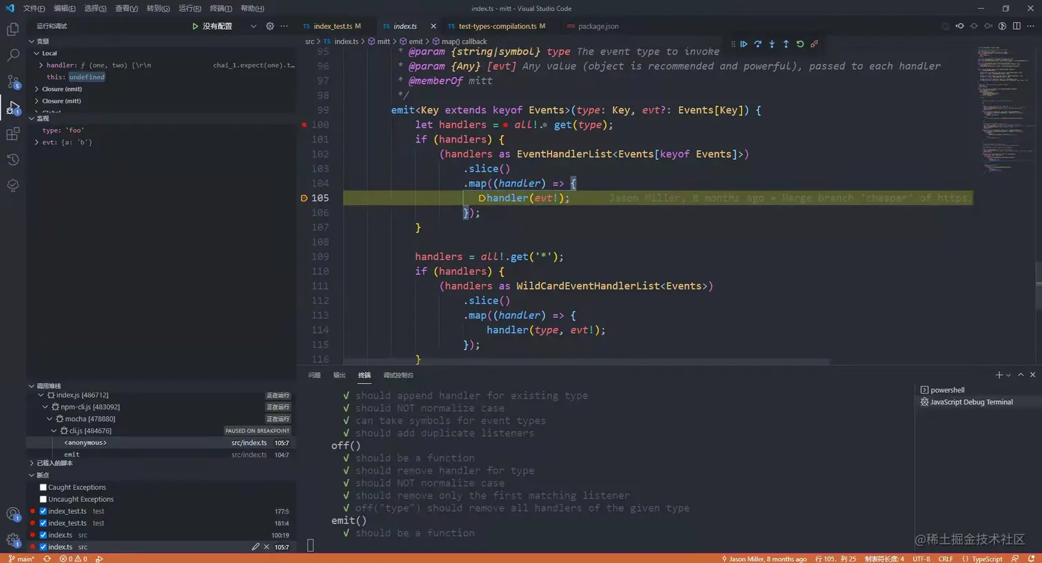The height and width of the screenshot is (563, 1042).
Task: Step out in the debug toolbar
Action: click(x=786, y=44)
